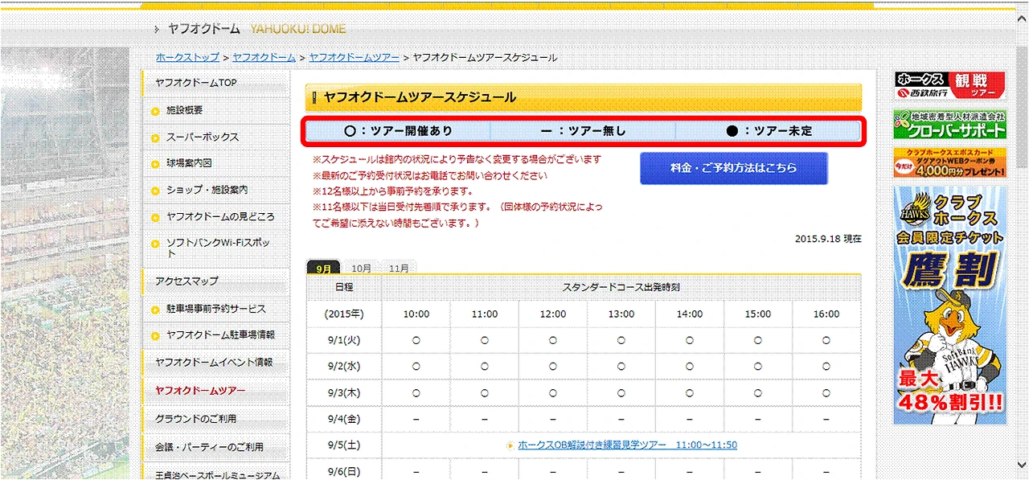1029x480 pixels.
Task: Click bullet icon beside スーパーボックス
Action: tap(154, 138)
